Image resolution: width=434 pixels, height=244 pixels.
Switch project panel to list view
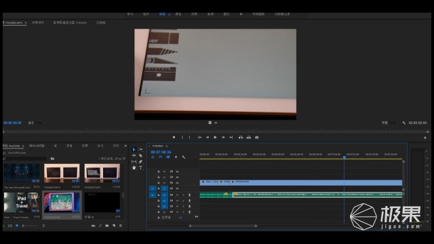[x=10, y=226]
